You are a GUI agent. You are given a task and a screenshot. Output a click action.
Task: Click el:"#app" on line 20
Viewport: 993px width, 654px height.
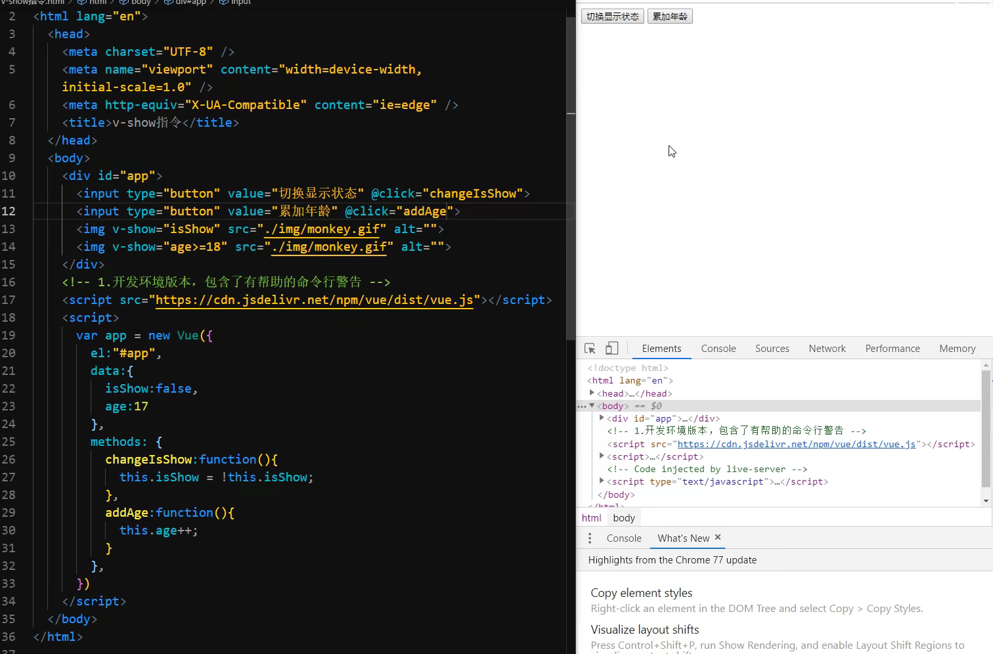pos(123,353)
